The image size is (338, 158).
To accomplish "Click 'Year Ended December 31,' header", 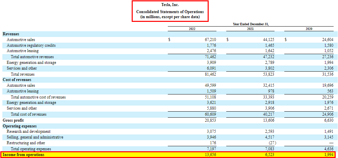I will pyautogui.click(x=251, y=24).
